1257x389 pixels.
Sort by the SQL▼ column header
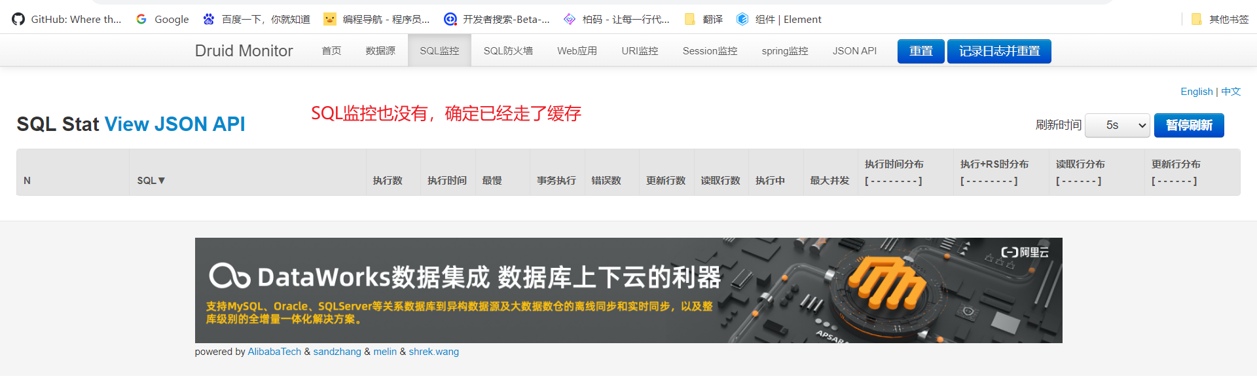point(247,172)
